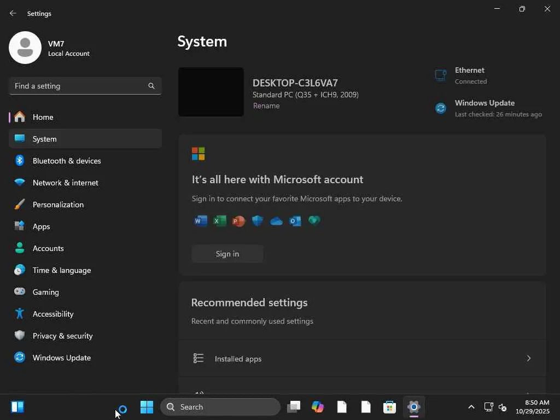560x420 pixels.
Task: Open the clock showing 8:50 AM
Action: coord(533,407)
